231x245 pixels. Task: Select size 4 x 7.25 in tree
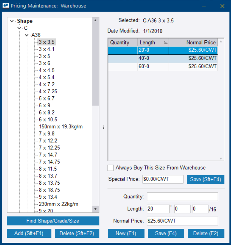point(48,91)
